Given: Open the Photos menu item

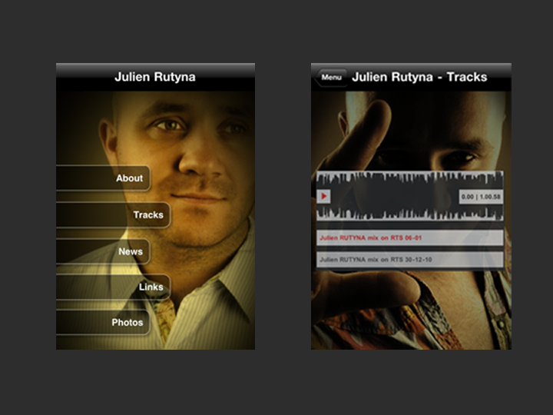Looking at the screenshot, I should pyautogui.click(x=103, y=322).
